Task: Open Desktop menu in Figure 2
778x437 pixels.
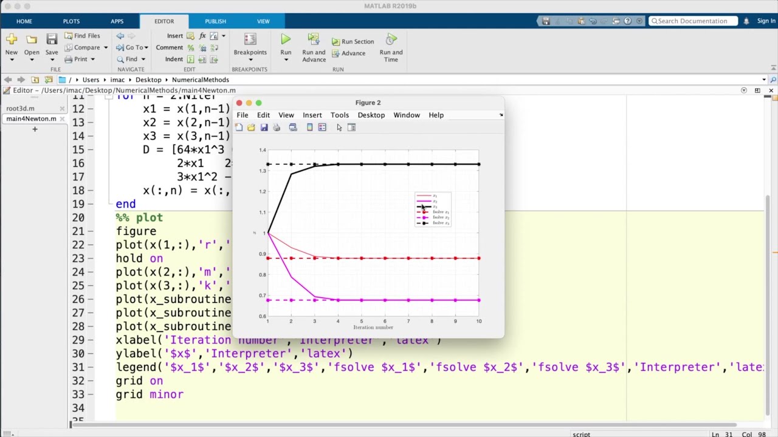Action: click(371, 115)
